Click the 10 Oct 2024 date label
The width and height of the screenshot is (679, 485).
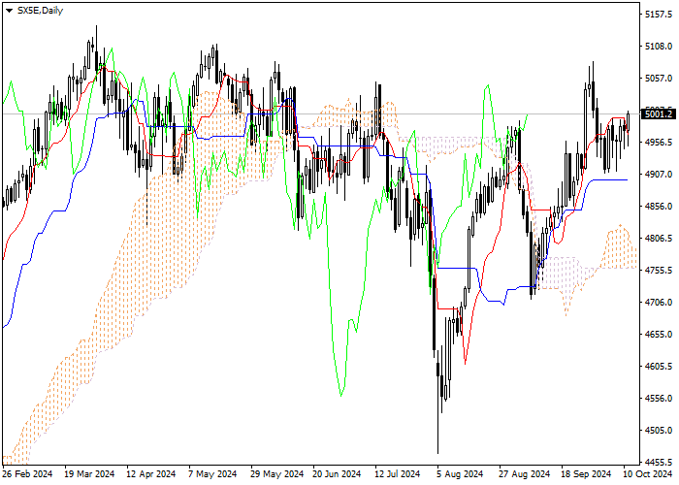point(648,474)
